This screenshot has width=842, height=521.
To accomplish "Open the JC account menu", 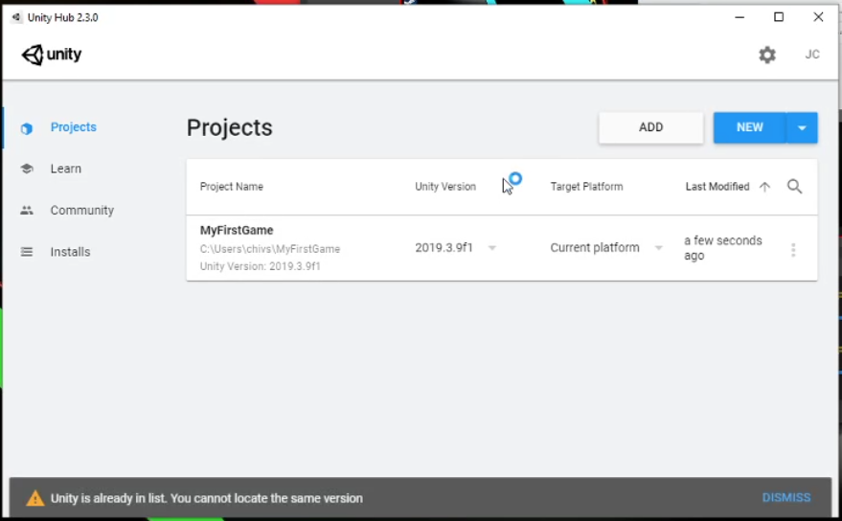I will click(812, 55).
